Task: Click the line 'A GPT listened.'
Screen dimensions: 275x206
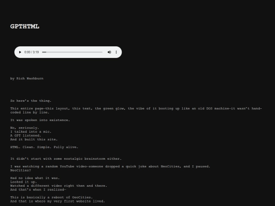Action: [x=25, y=136]
